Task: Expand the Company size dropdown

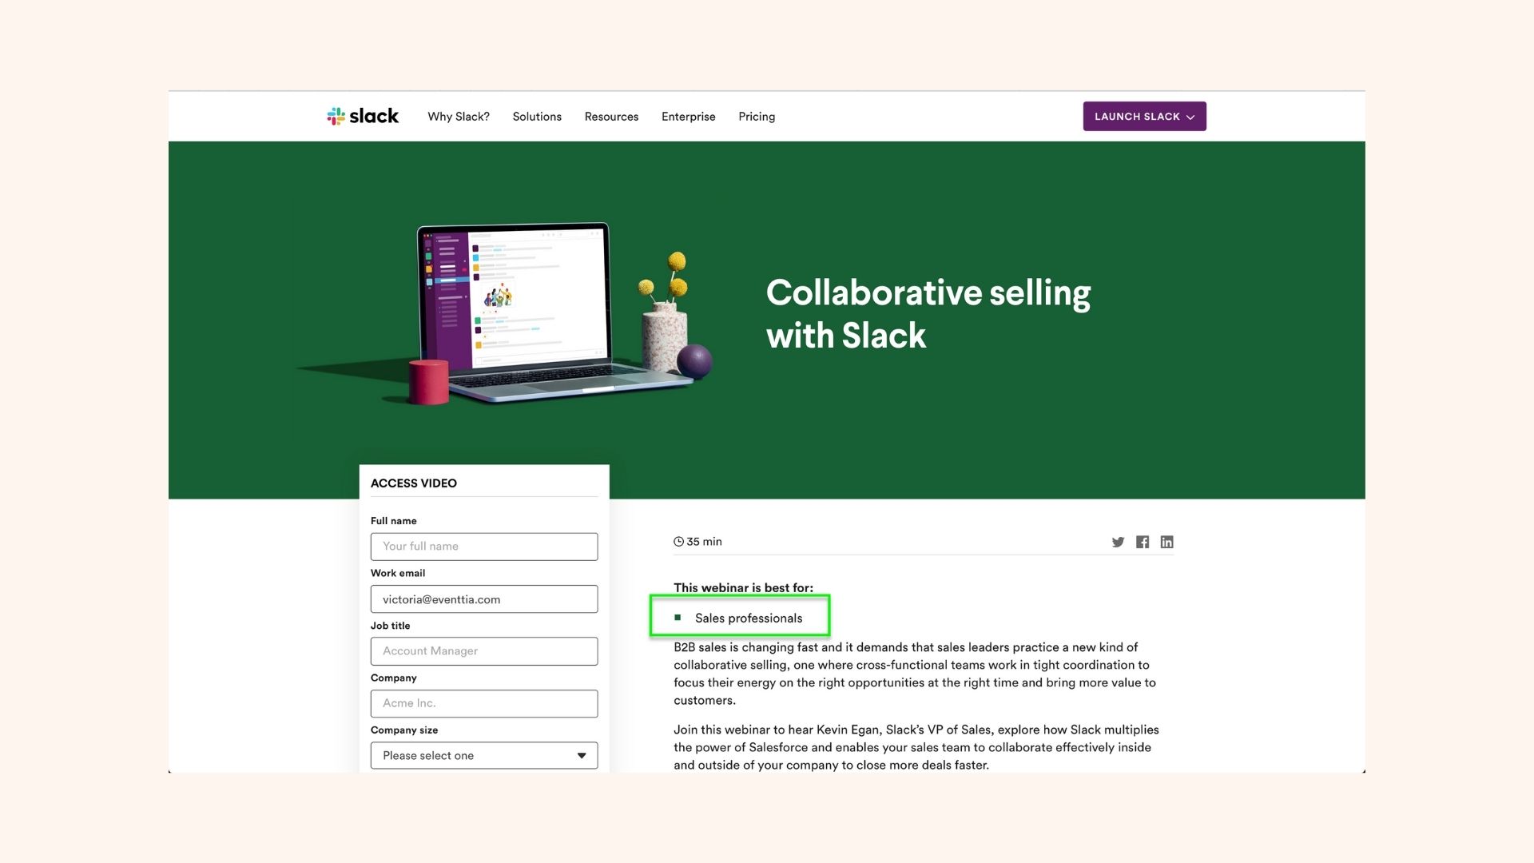Action: coord(483,754)
